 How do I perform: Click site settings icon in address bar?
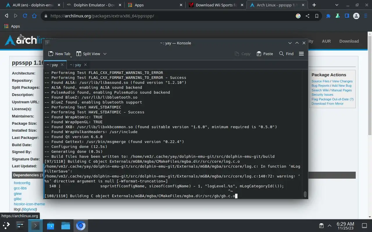(x=46, y=16)
